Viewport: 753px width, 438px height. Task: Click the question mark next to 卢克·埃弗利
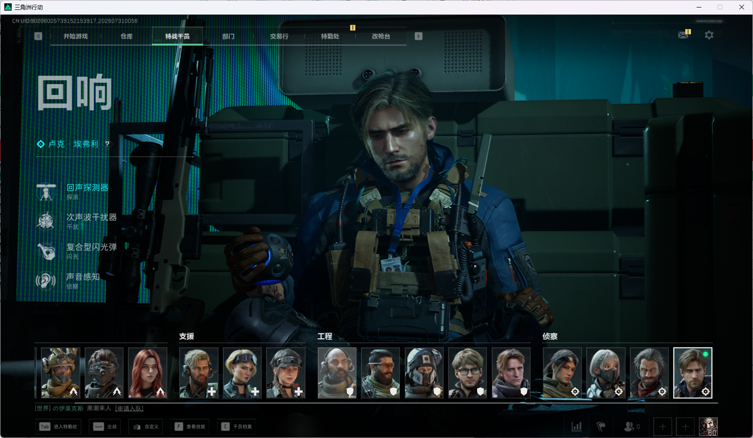107,144
